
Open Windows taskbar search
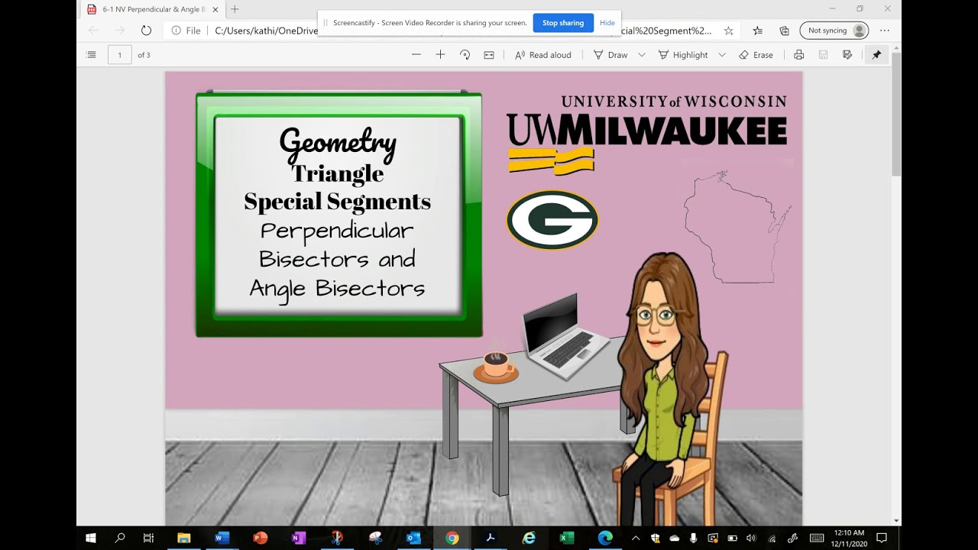120,538
